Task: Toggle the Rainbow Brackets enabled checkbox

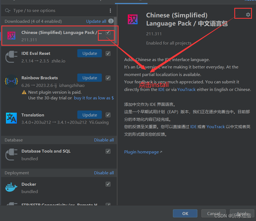Action: [x=108, y=78]
